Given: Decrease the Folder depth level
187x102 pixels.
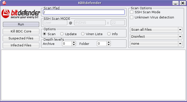Looking at the screenshot, I should pyautogui.click(x=109, y=45).
